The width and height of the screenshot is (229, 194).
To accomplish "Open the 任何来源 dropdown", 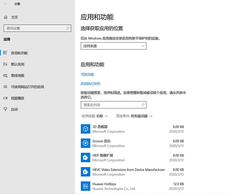I will (113, 46).
